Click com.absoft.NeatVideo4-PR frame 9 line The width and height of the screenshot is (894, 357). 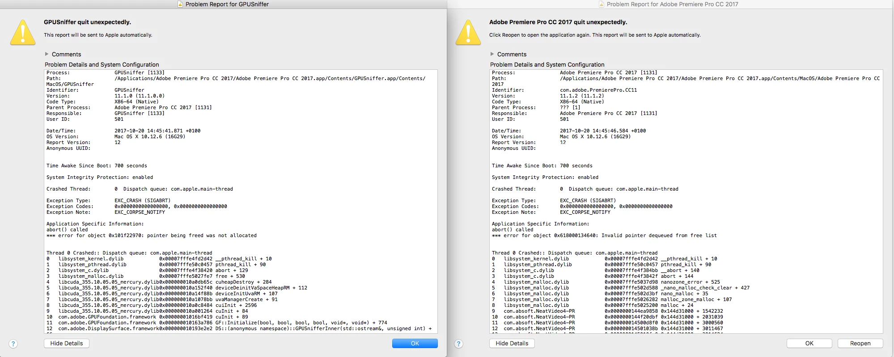(607, 311)
